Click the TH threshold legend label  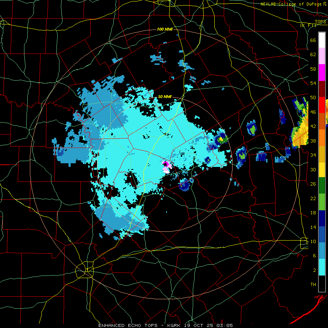(x=313, y=285)
